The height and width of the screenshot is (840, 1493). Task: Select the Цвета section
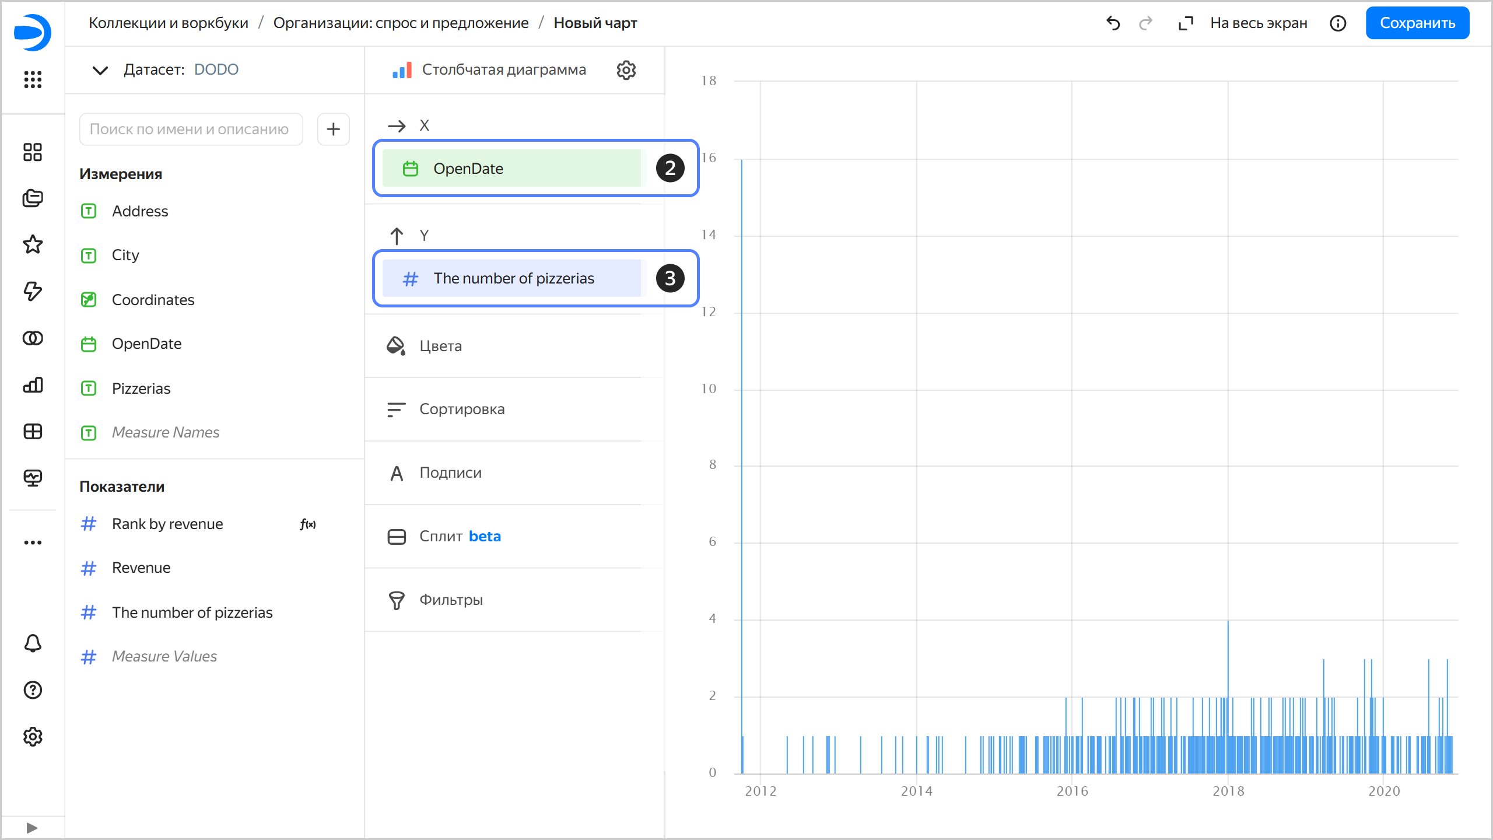pyautogui.click(x=440, y=346)
